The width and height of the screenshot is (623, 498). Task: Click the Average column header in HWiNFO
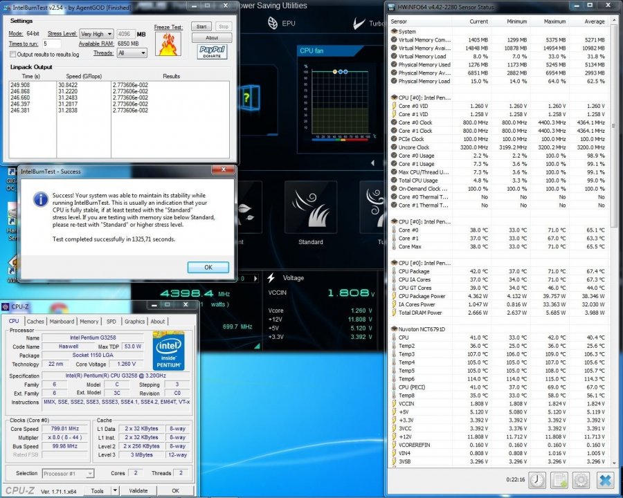pyautogui.click(x=594, y=21)
